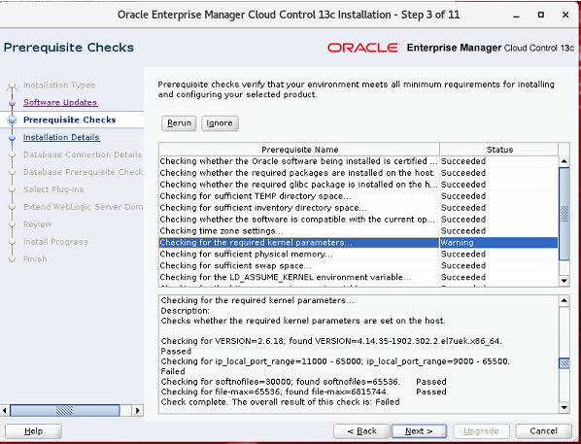Image resolution: width=581 pixels, height=444 pixels.
Task: Minimize the installer window
Action: [517, 16]
